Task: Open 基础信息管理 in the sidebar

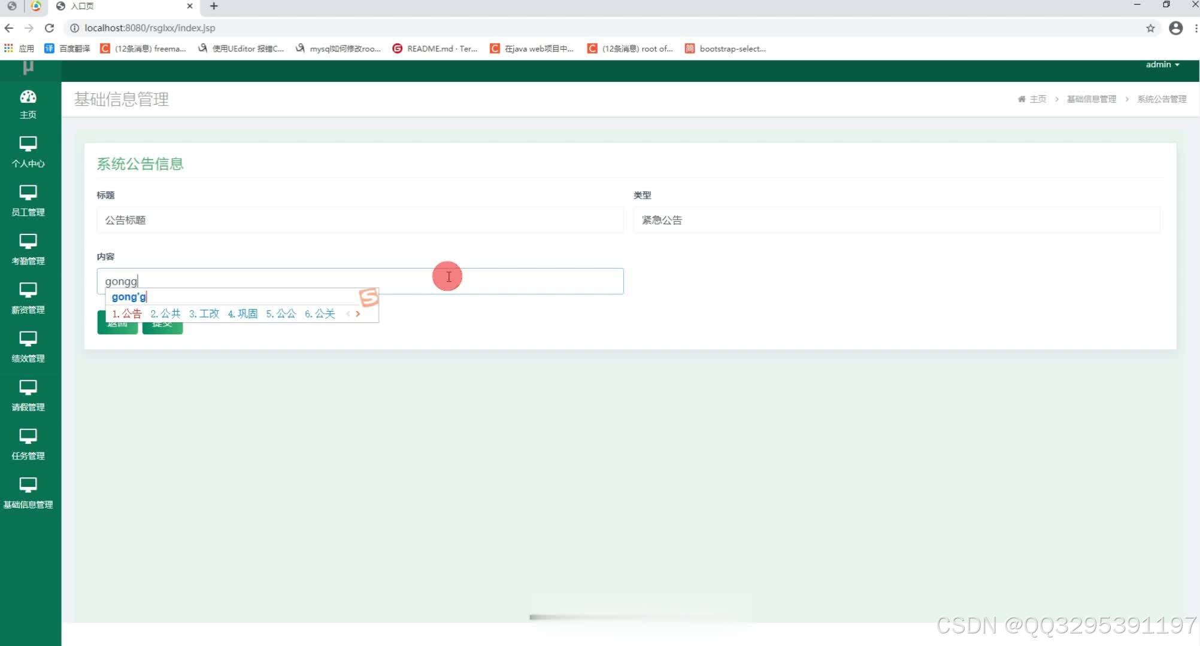Action: tap(28, 493)
